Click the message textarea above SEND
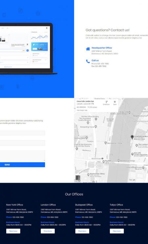Viewport: 148px width, 244px height. 22,155
